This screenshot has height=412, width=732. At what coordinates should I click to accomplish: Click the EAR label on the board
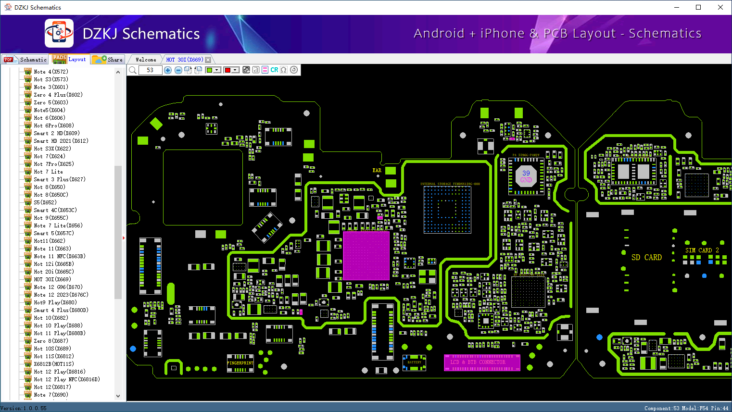(377, 170)
